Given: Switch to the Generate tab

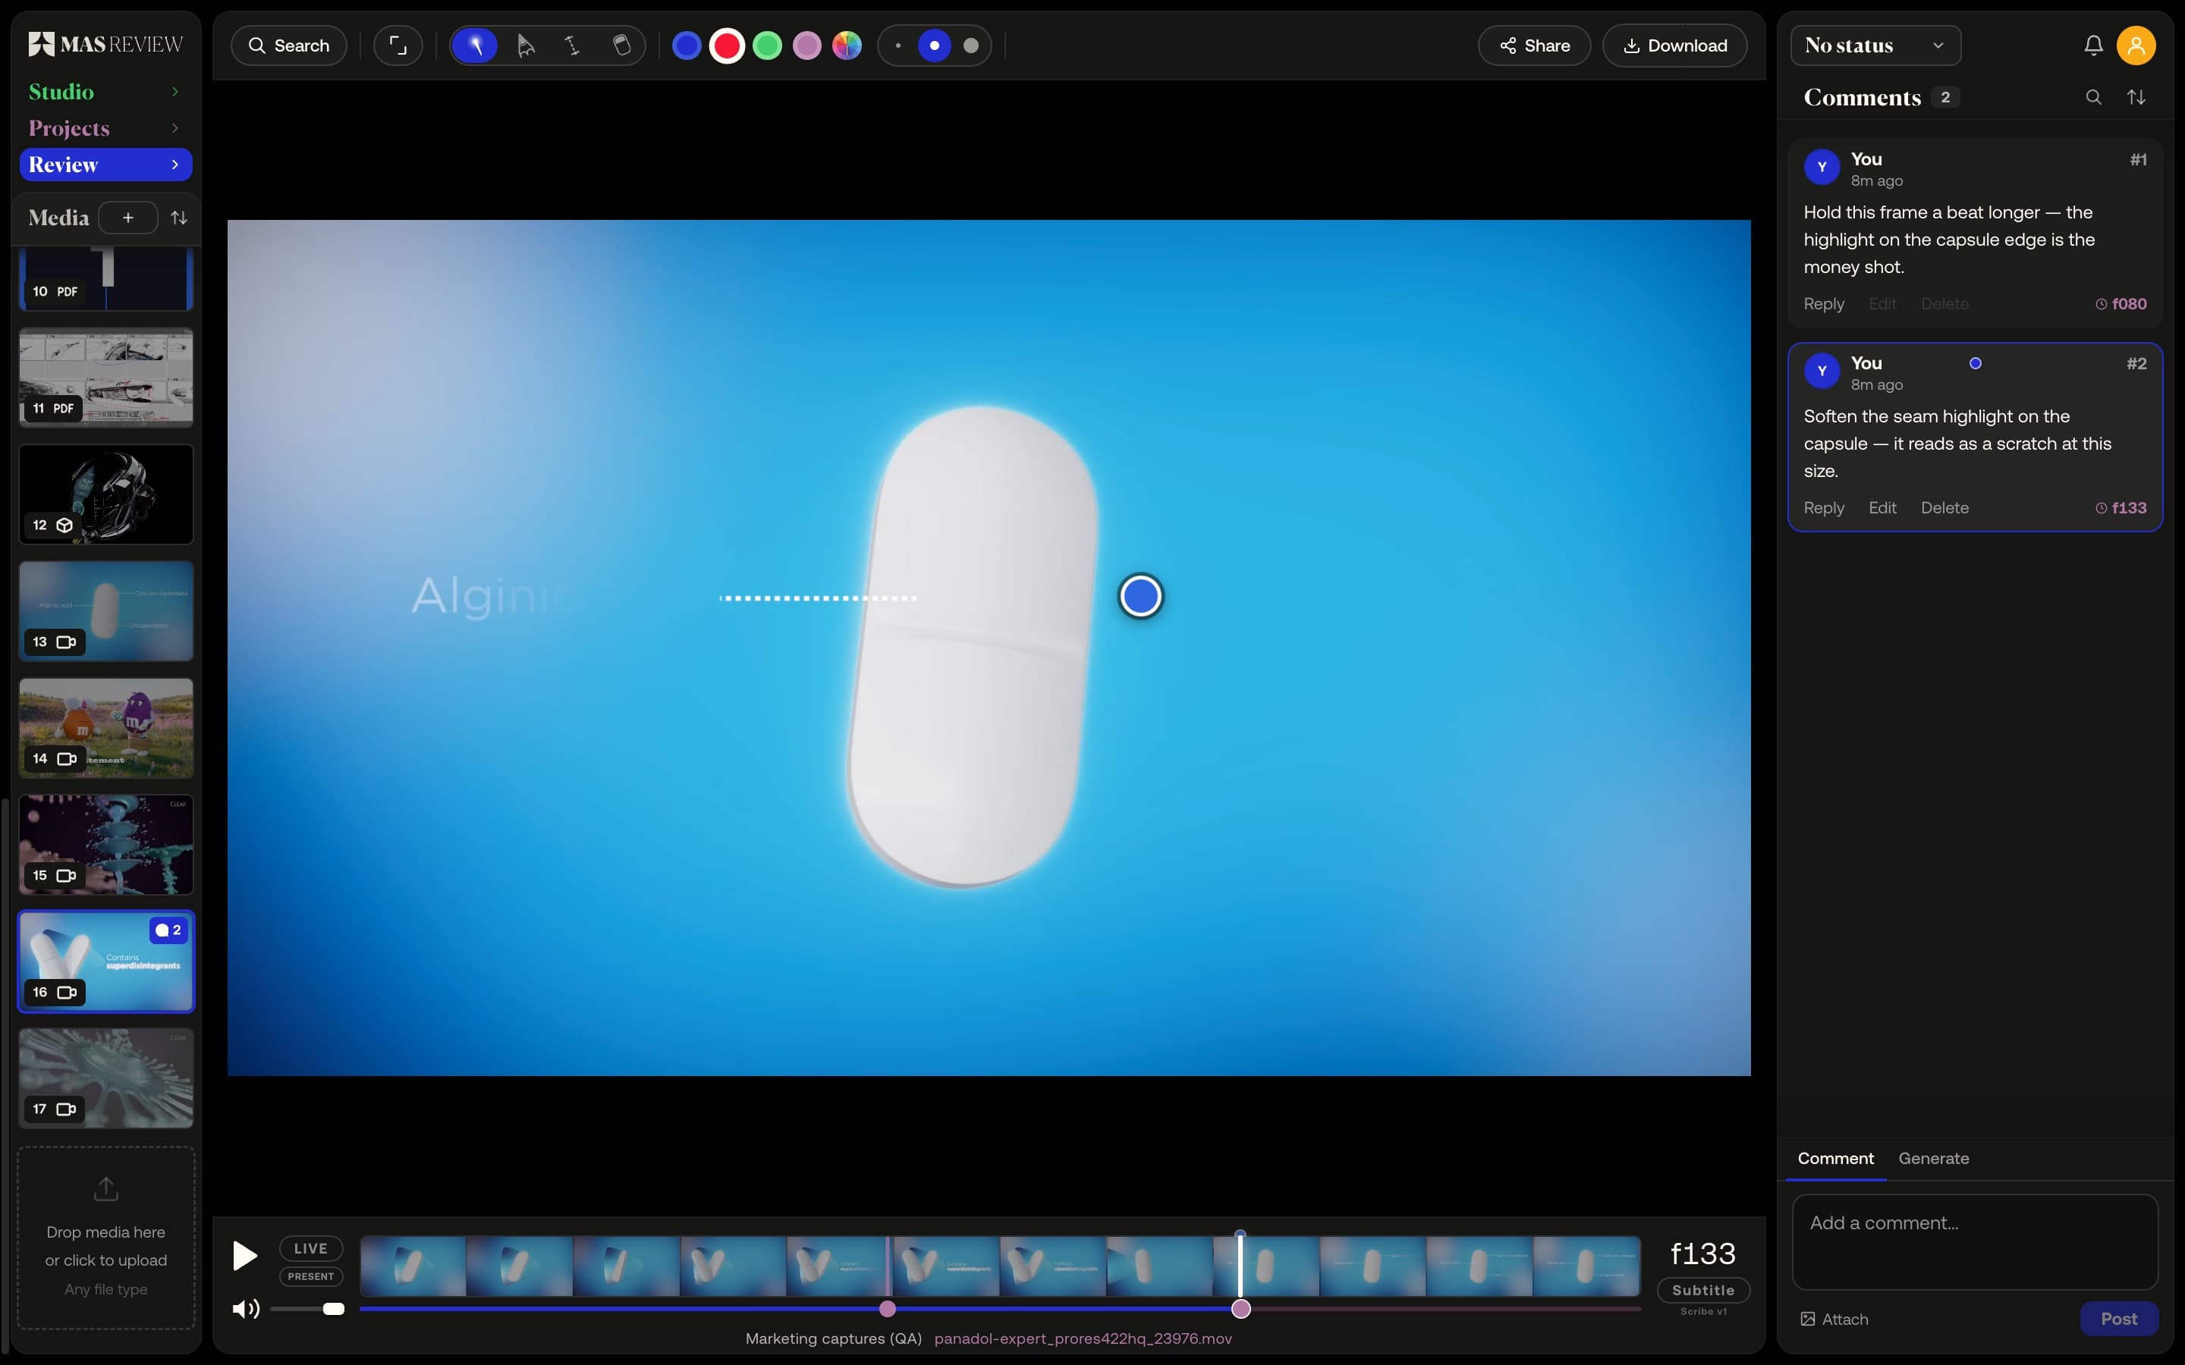Looking at the screenshot, I should (1933, 1158).
